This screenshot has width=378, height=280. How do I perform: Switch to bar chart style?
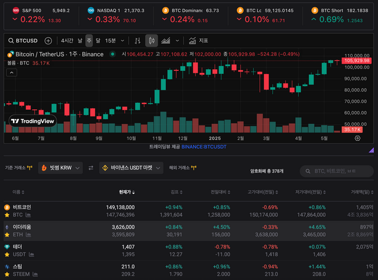(138, 41)
